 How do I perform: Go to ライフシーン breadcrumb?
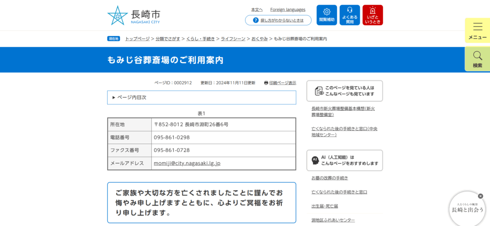233,39
